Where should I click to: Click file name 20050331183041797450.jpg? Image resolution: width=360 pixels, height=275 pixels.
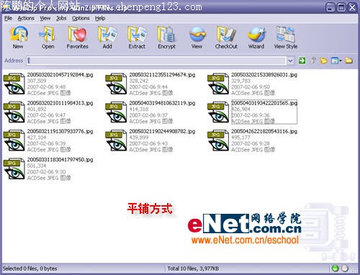tap(60, 160)
